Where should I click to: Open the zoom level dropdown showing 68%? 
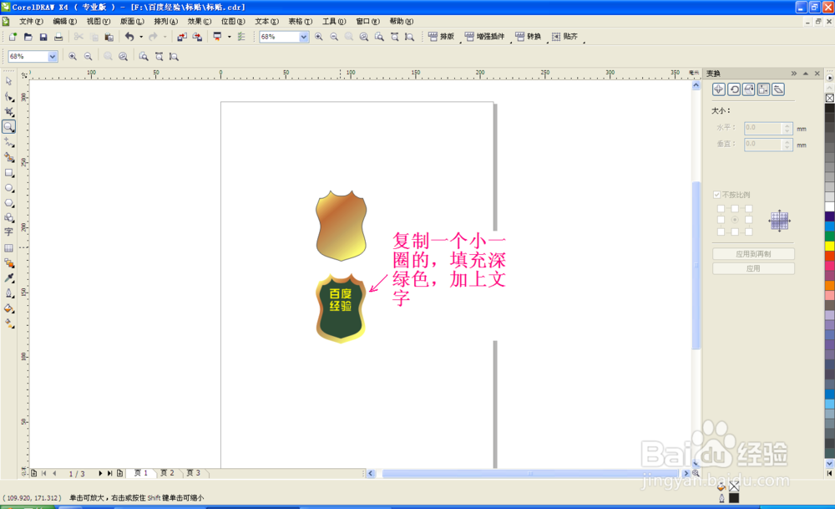point(304,37)
